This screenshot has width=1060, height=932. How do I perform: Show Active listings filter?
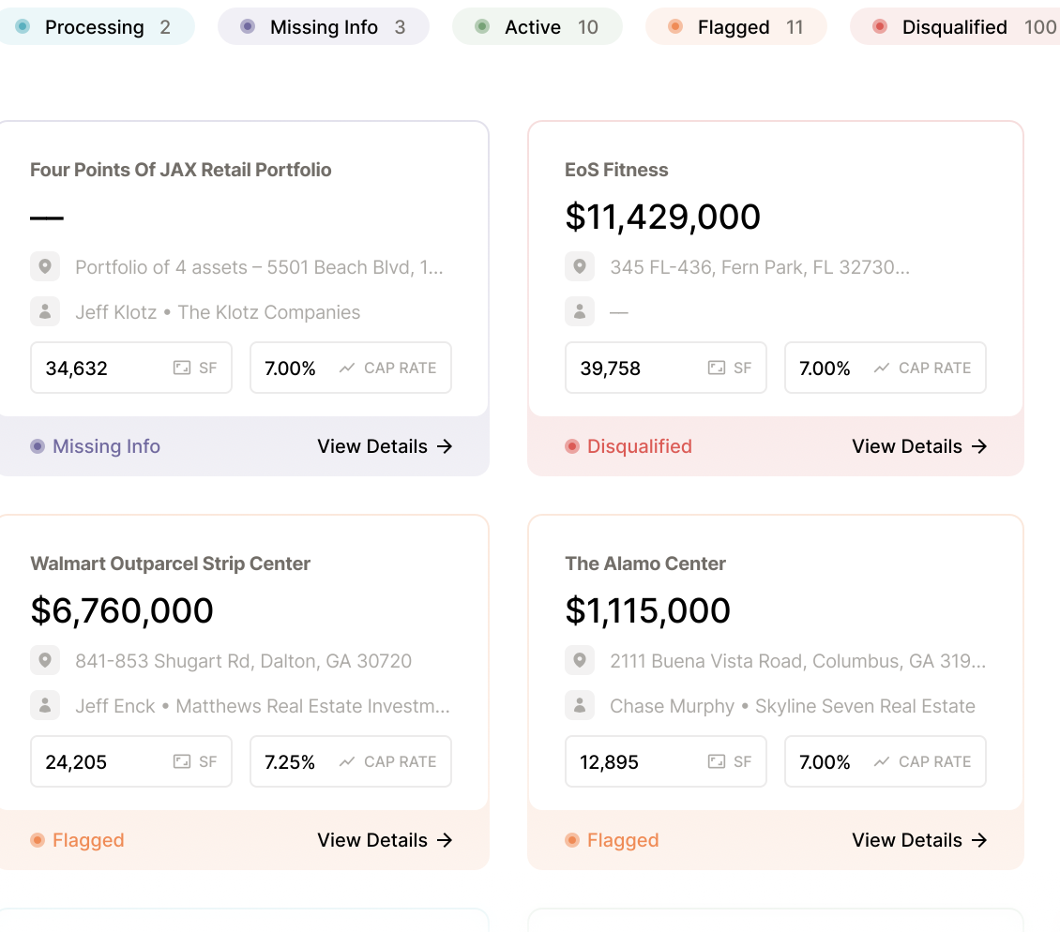[538, 27]
